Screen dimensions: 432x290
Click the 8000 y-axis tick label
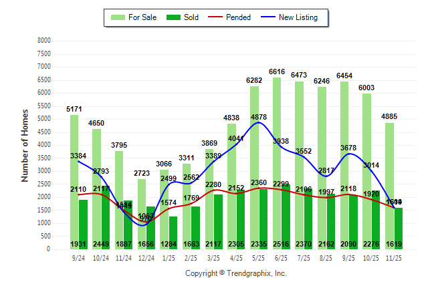coord(43,41)
